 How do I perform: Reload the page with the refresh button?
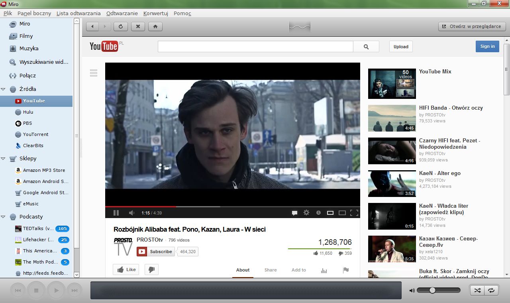tap(121, 27)
